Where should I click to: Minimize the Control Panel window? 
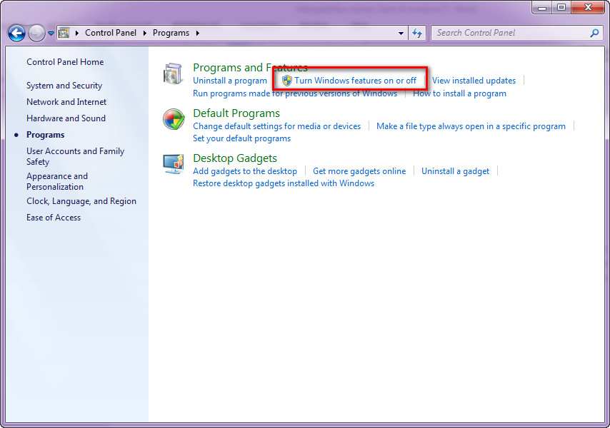(542, 7)
